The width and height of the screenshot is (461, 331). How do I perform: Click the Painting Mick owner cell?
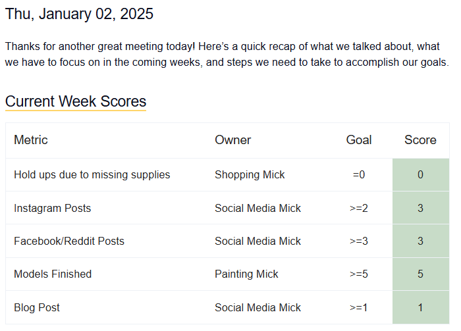(246, 274)
